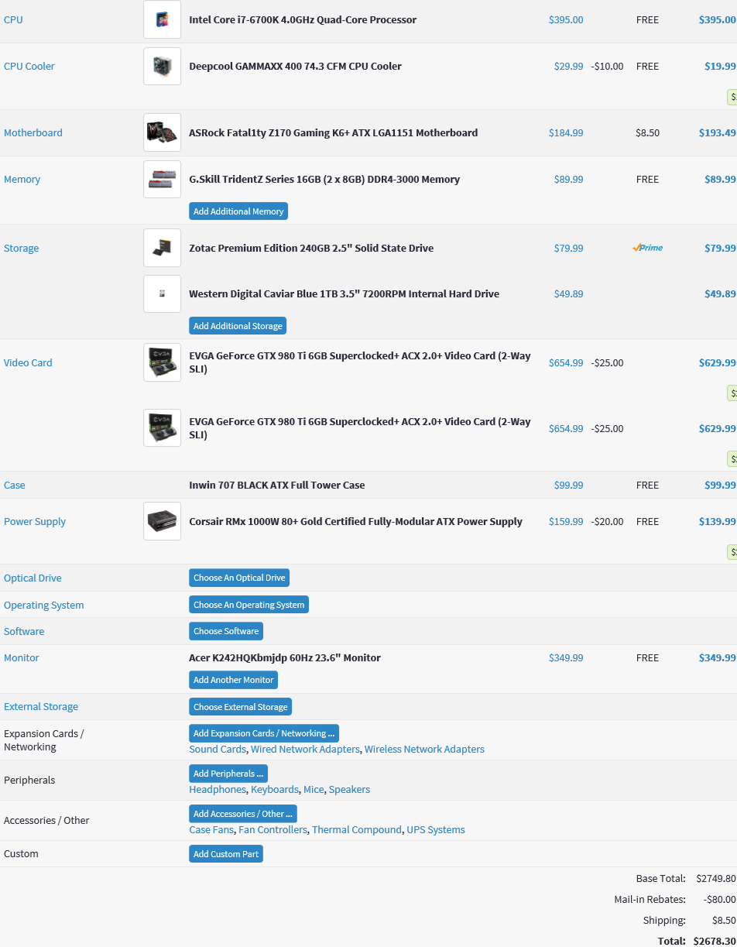This screenshot has height=947, width=737.
Task: Click the Wireless Network Adapters link
Action: tap(424, 749)
